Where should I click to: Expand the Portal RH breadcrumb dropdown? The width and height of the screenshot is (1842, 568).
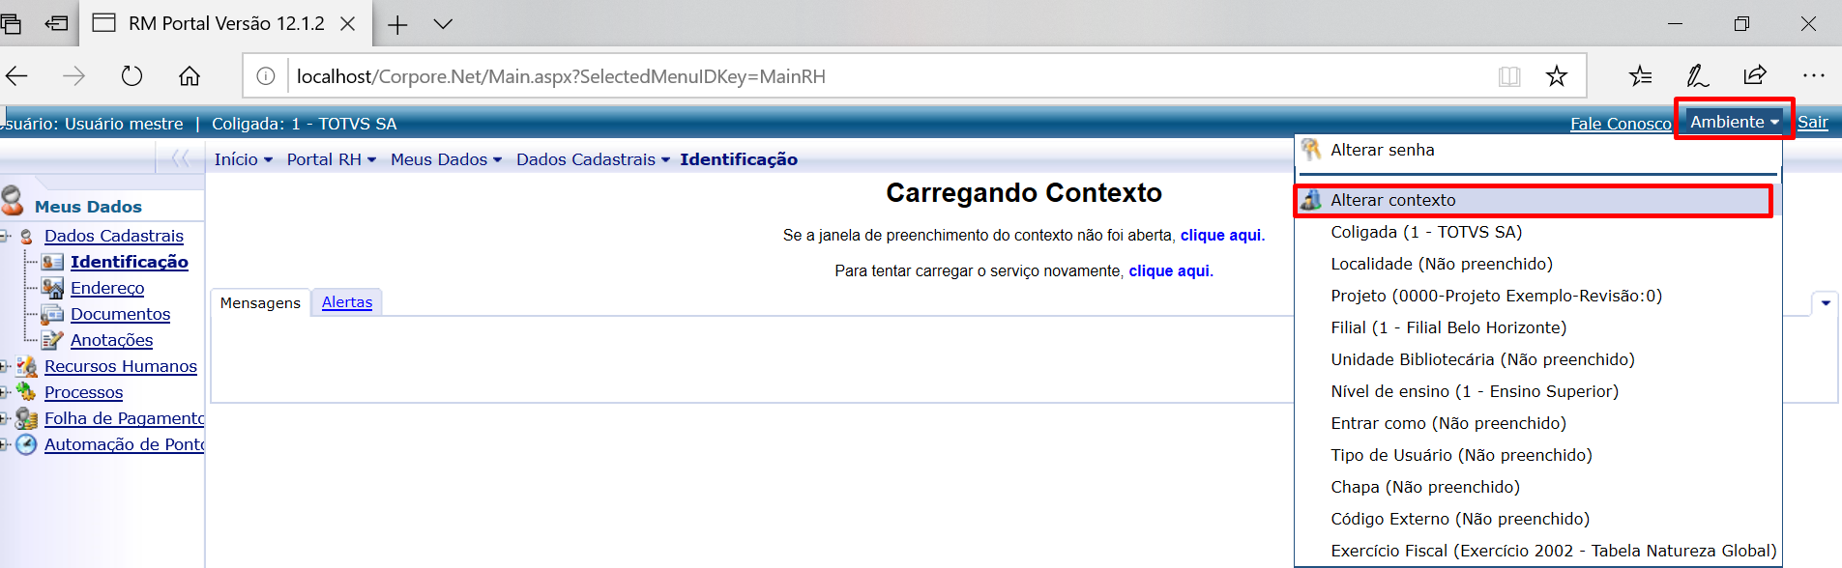(x=372, y=160)
